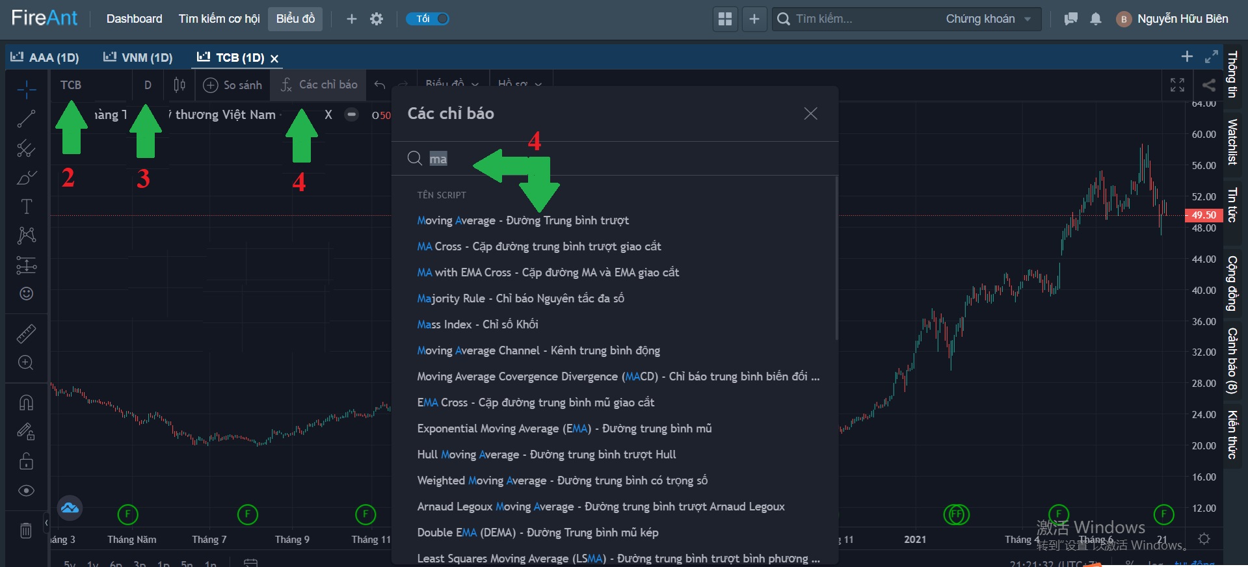Viewport: 1248px width, 567px height.
Task: Open the candlestick chart style selector
Action: pyautogui.click(x=179, y=85)
